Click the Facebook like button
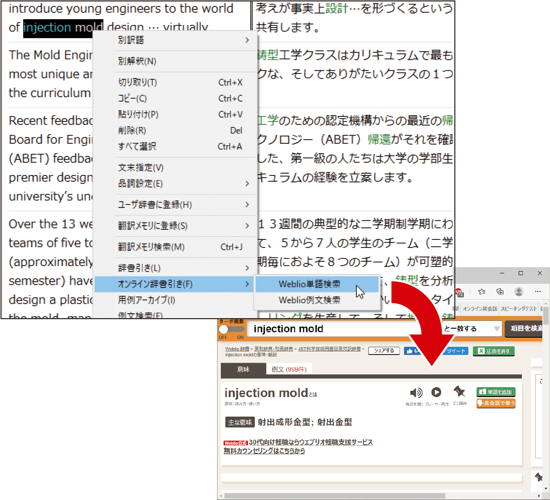Viewport: 550px width, 500px height. coord(411,351)
